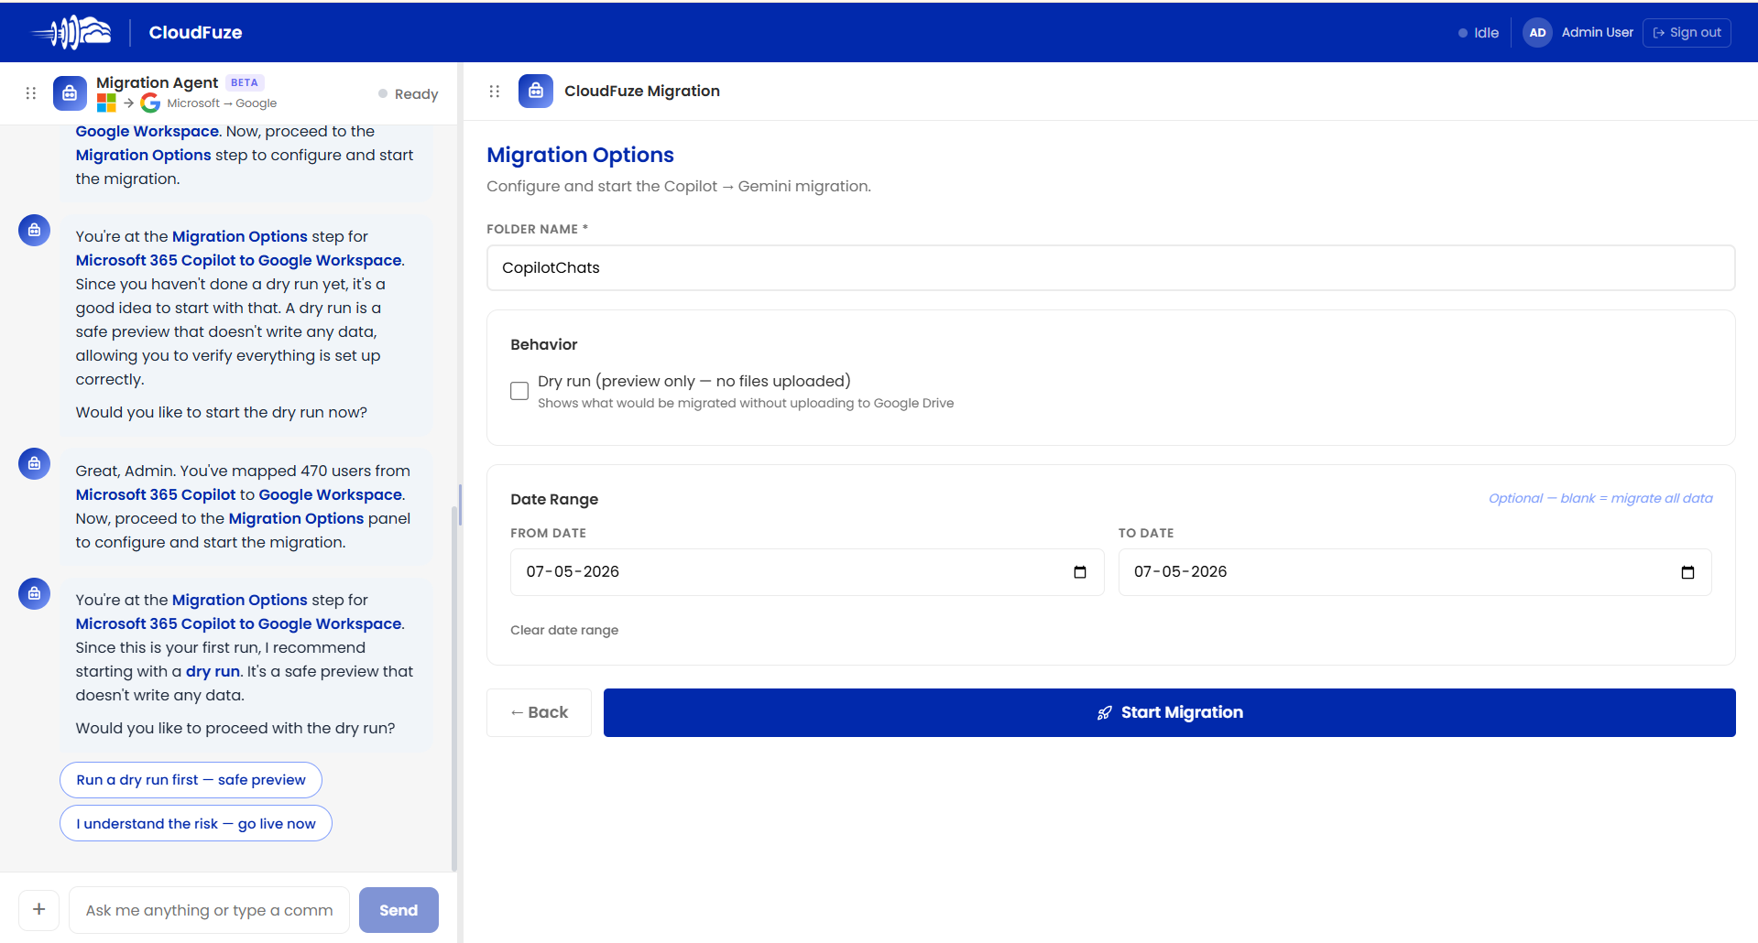Click the chat message input box
The width and height of the screenshot is (1758, 943).
209,910
